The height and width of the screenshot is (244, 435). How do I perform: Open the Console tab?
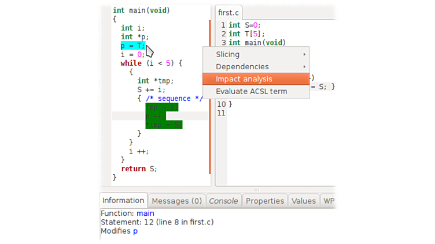[223, 201]
